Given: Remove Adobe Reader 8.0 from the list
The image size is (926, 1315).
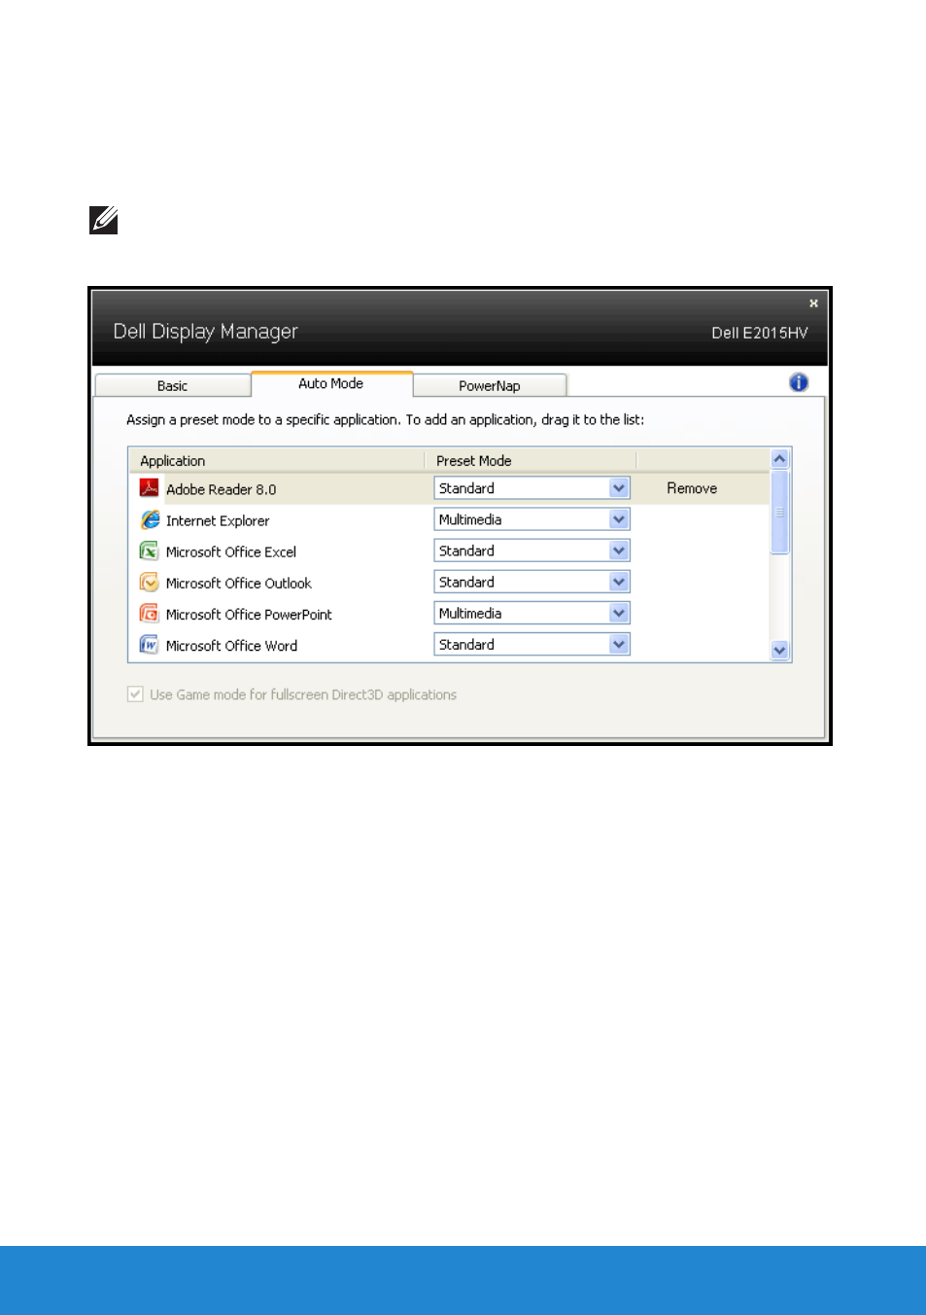Looking at the screenshot, I should pyautogui.click(x=692, y=488).
